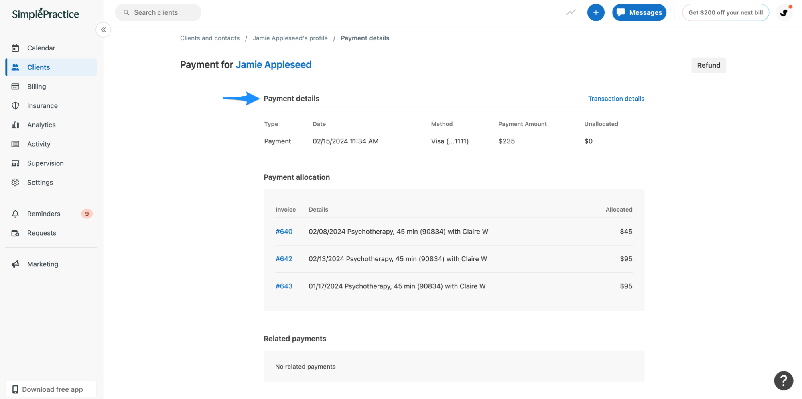
Task: Click Download free app button
Action: click(51, 389)
